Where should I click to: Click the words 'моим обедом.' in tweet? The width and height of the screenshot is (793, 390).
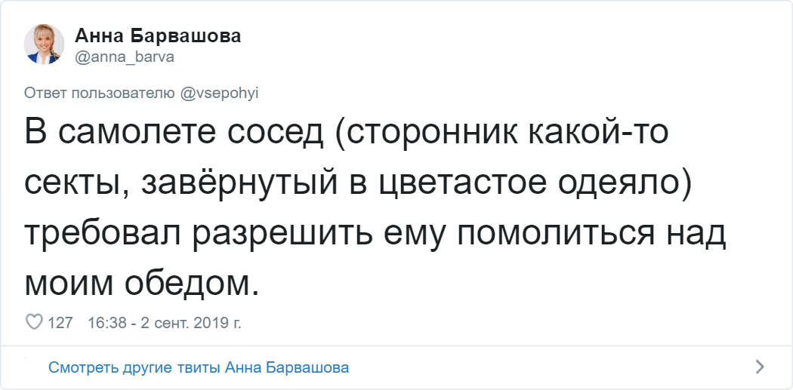click(x=141, y=283)
